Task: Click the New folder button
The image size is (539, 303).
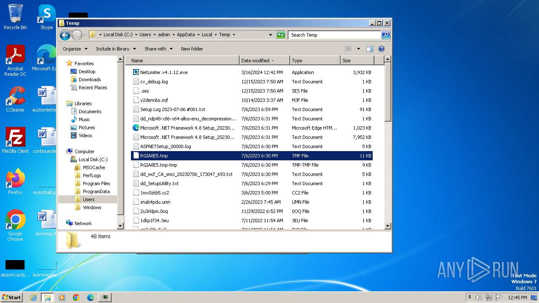Action: coord(192,49)
